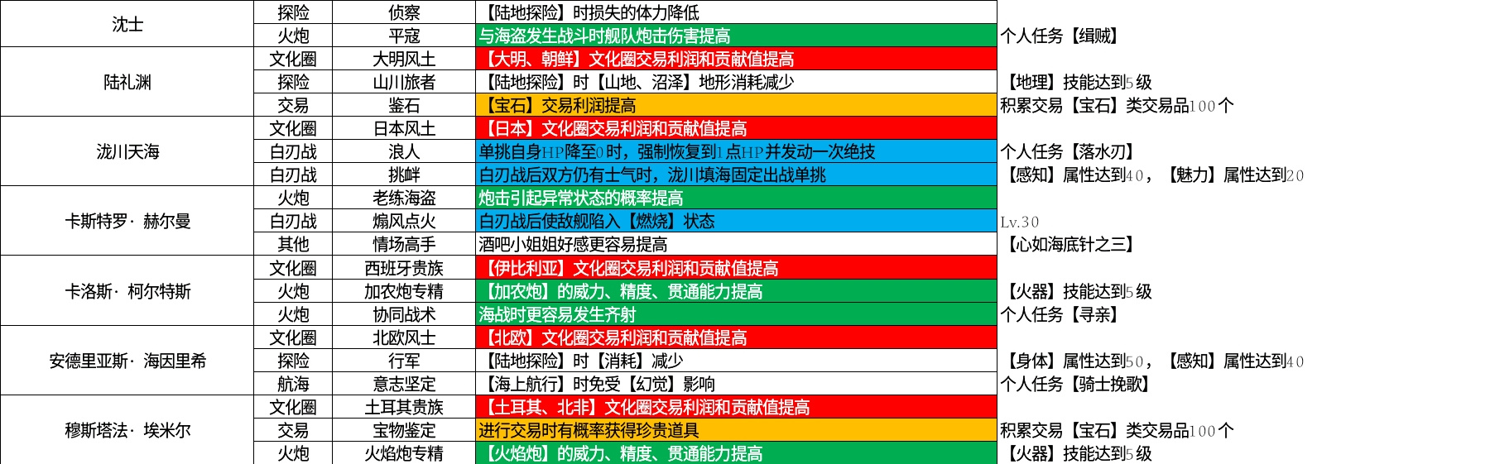Click the skill name 协同战术
Image resolution: width=1495 pixels, height=464 pixels.
coord(404,314)
